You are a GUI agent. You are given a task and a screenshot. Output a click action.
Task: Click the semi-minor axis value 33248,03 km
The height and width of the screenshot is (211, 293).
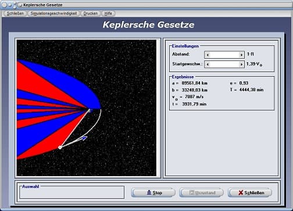tap(195, 90)
